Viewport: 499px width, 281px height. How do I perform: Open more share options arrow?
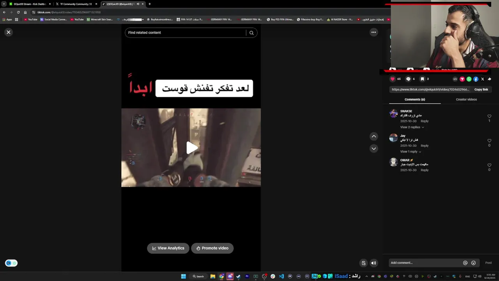coord(490,79)
